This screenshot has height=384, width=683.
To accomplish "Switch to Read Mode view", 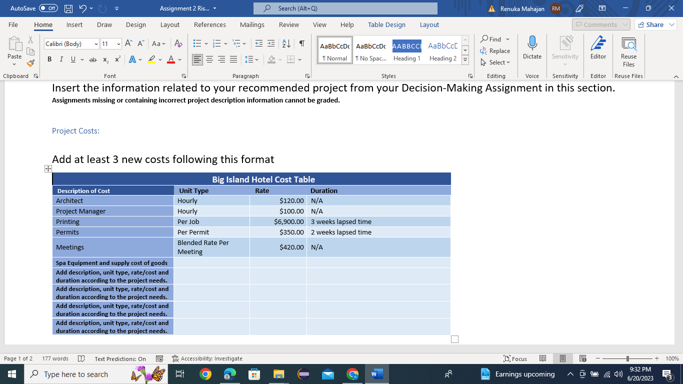I will pos(543,358).
